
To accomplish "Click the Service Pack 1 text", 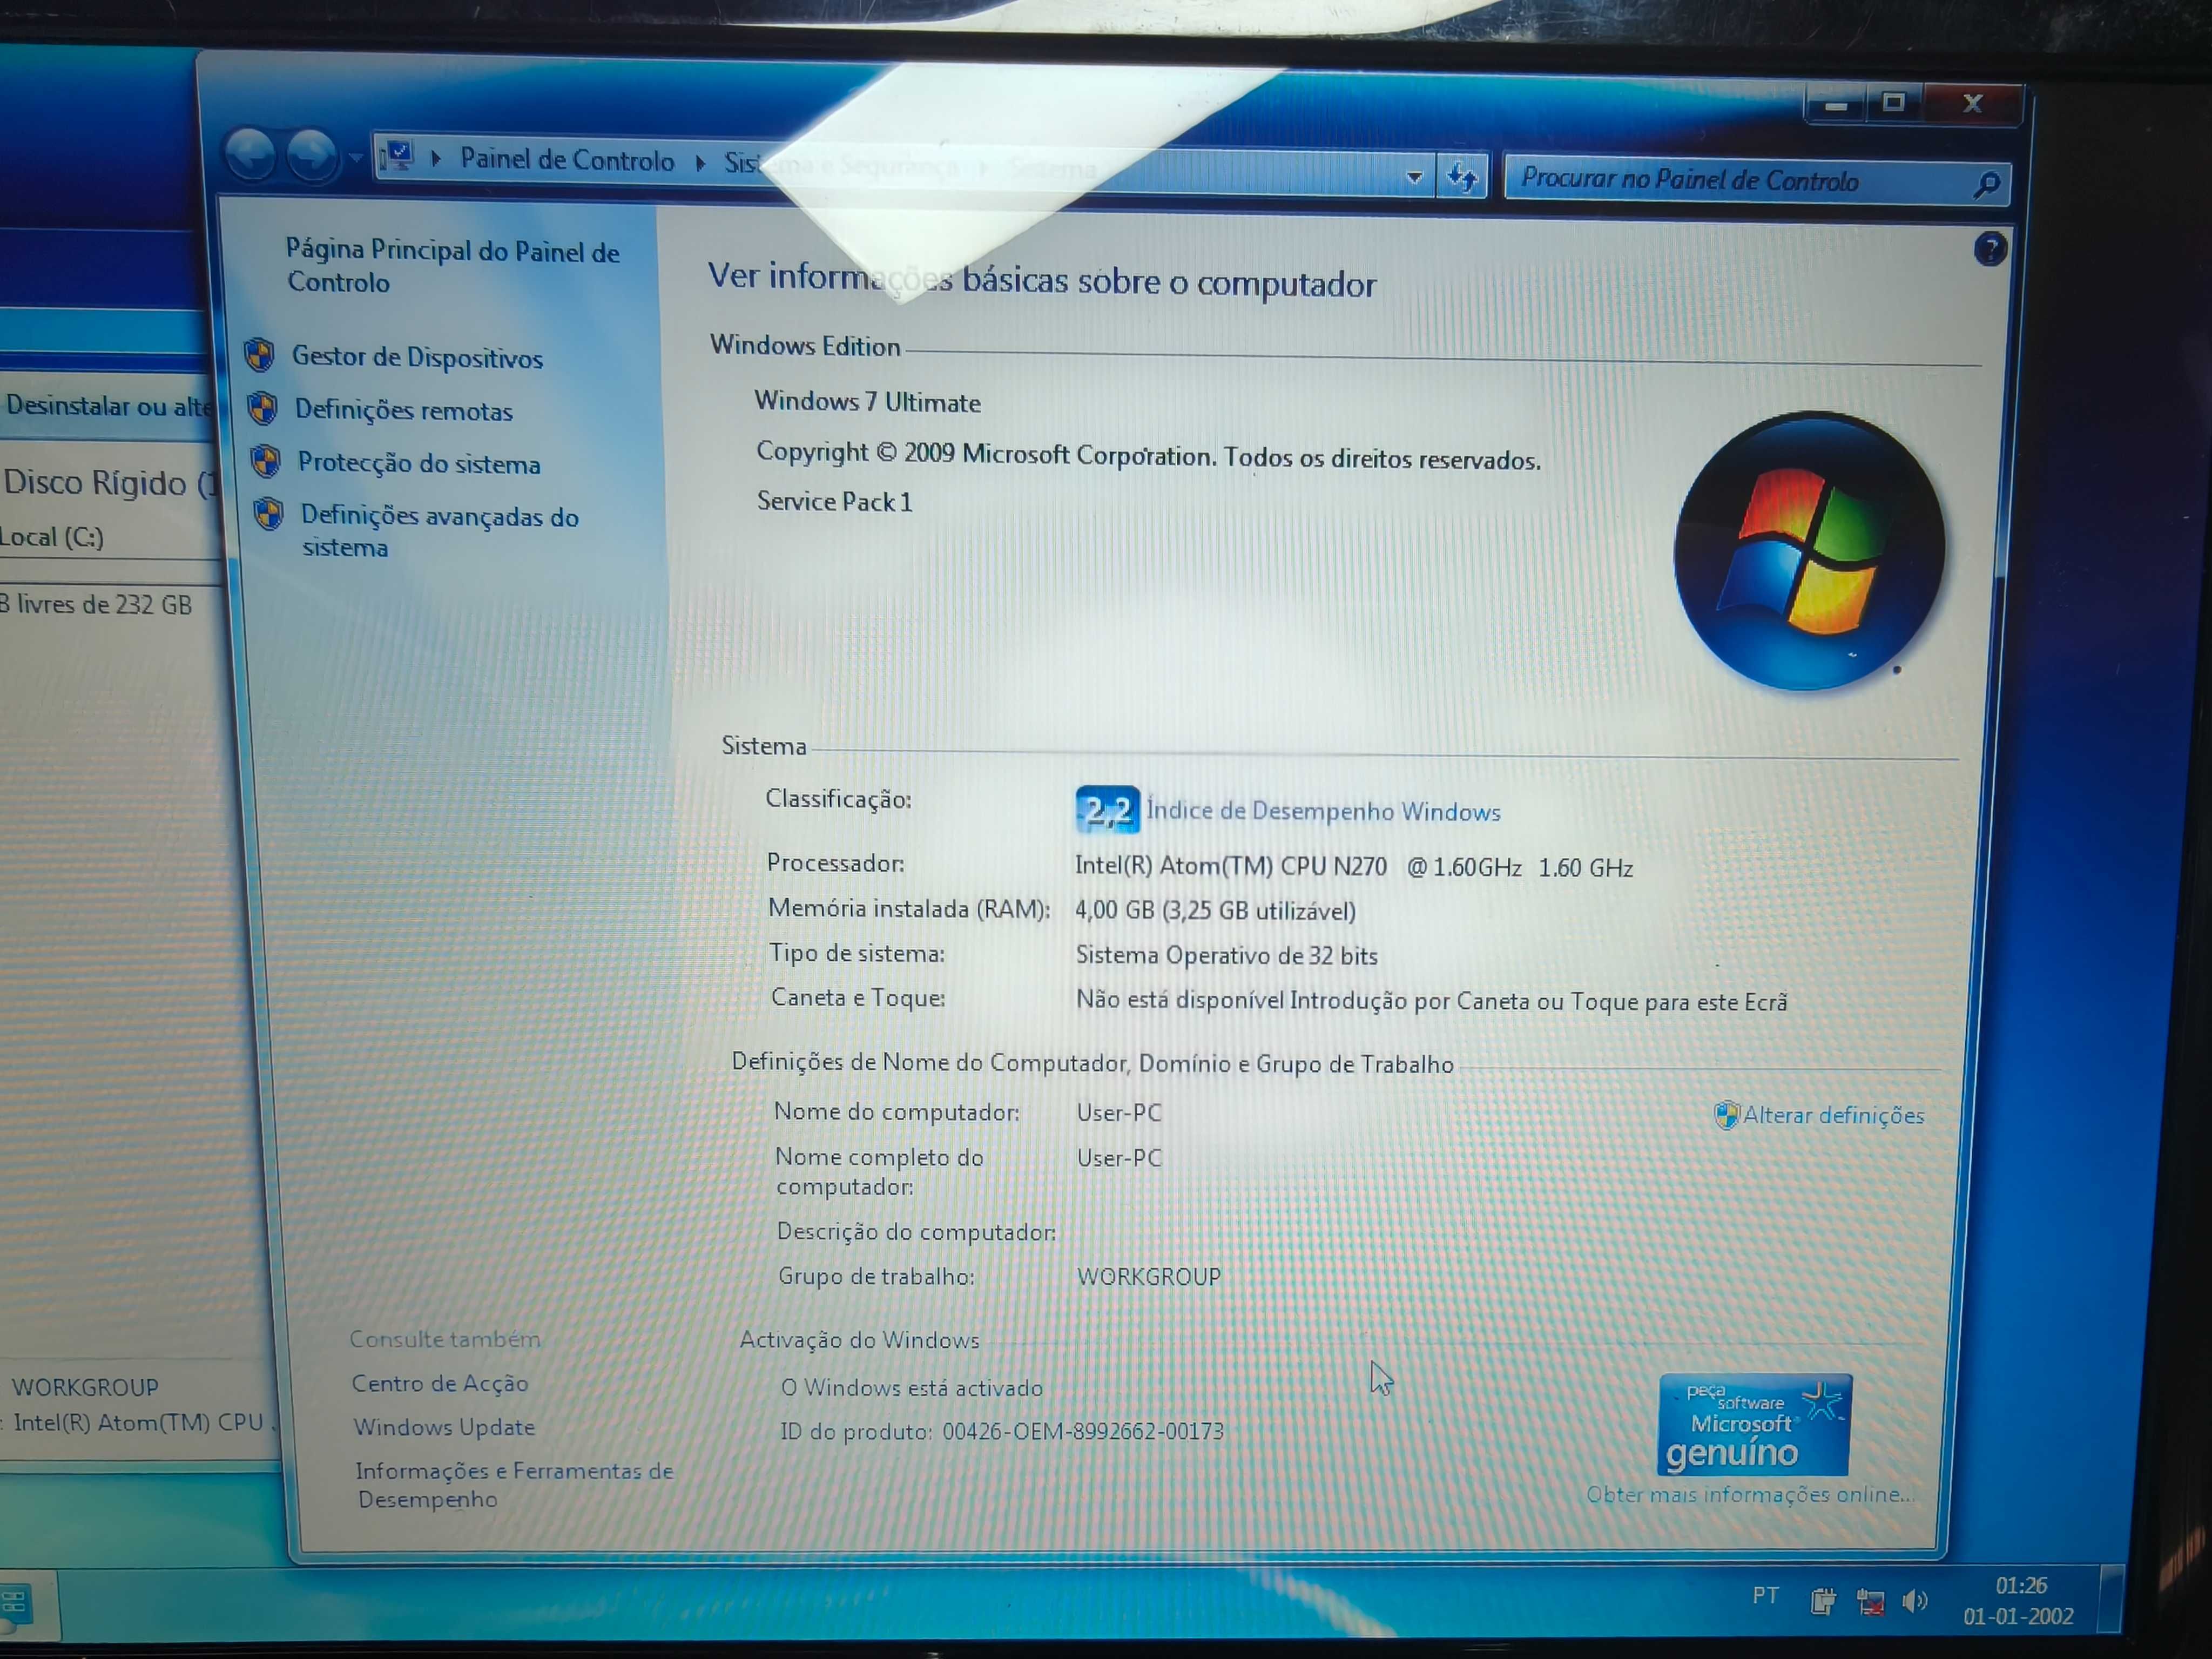I will coord(834,501).
